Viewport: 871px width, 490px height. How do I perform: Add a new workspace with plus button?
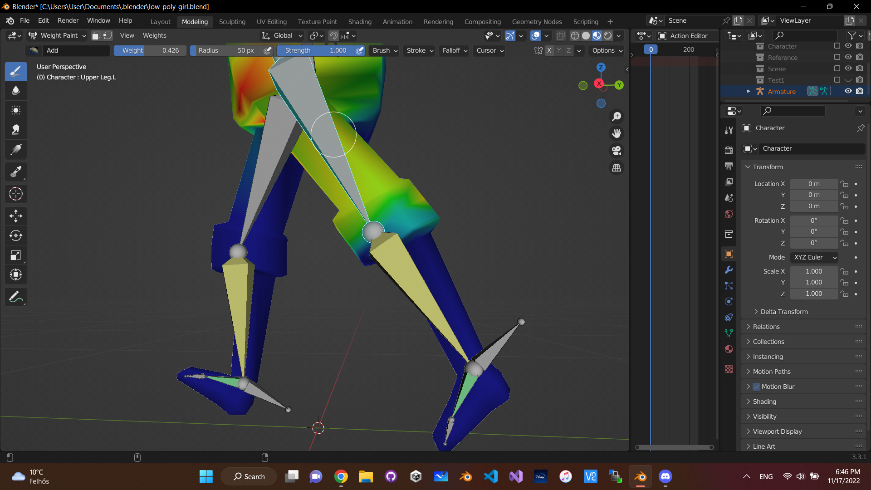click(x=610, y=21)
